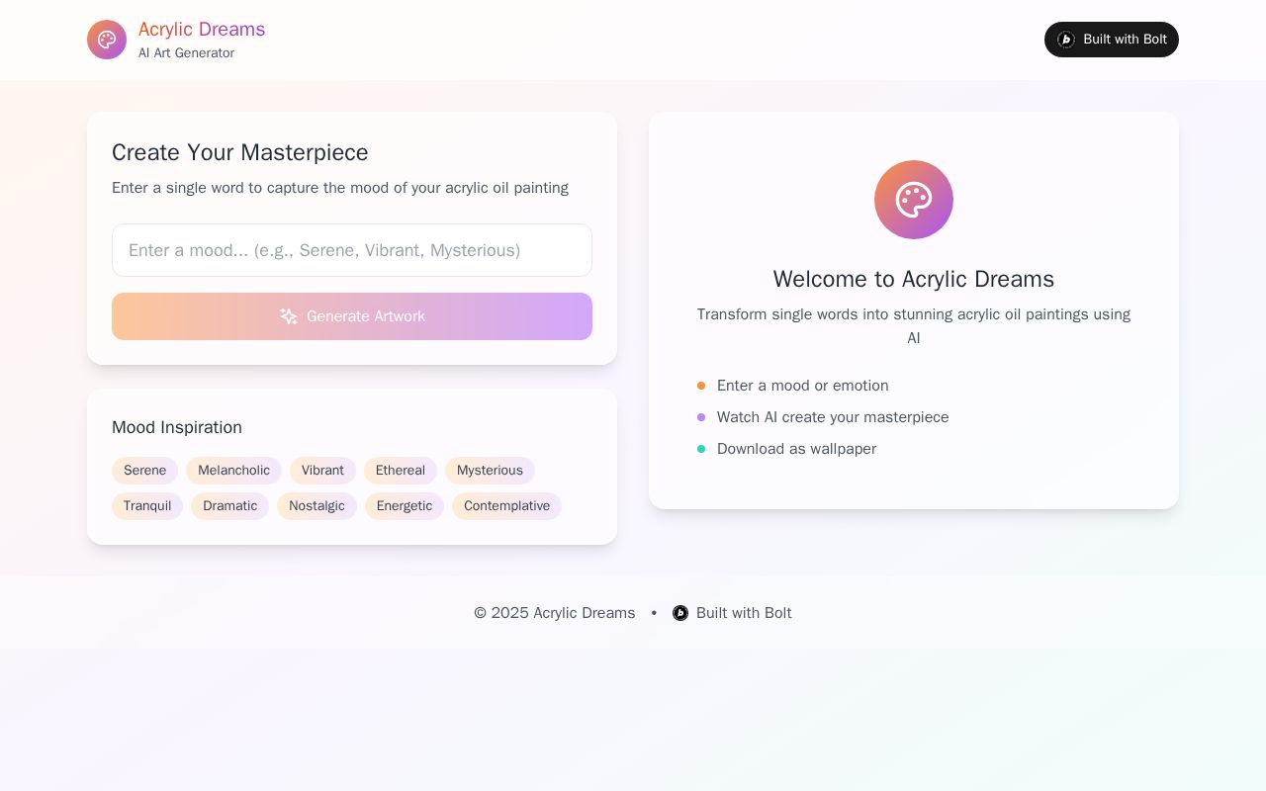Click the Welcome to Acrylic Dreams heading
The width and height of the screenshot is (1266, 791).
tap(914, 279)
